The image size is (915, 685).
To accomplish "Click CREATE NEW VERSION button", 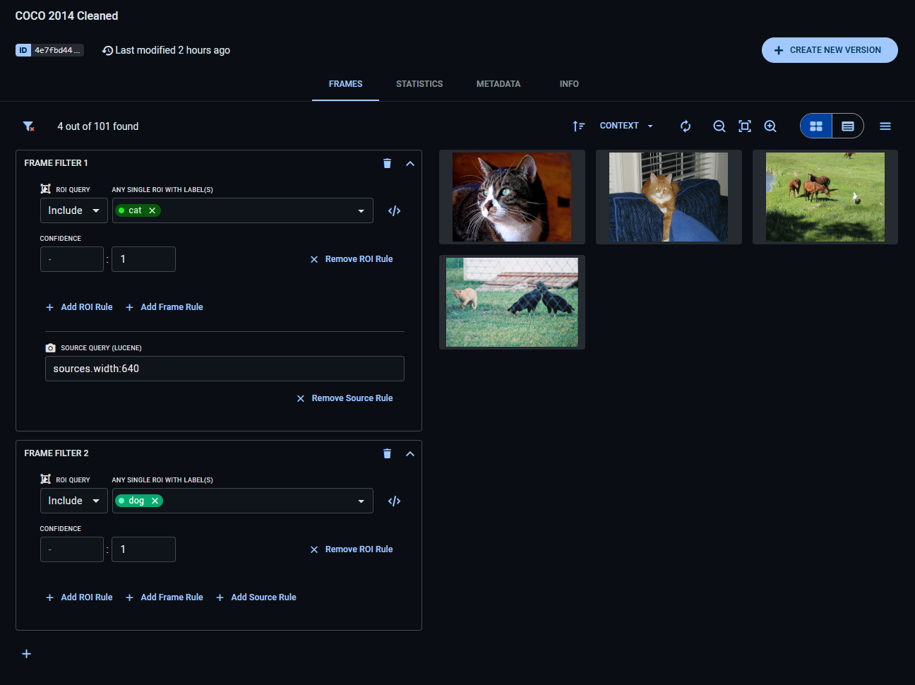I will tap(830, 50).
